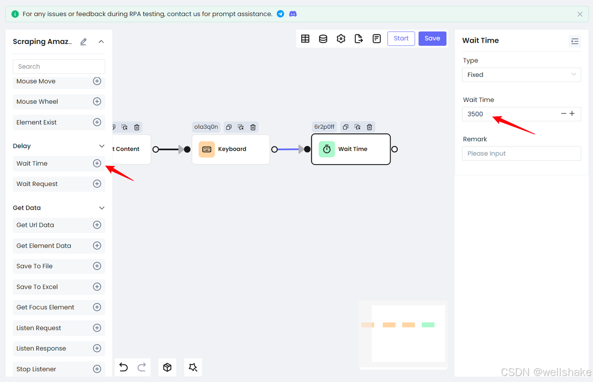Collapse the Scraping Amaz... sidebar header
The image size is (593, 382).
tap(101, 42)
